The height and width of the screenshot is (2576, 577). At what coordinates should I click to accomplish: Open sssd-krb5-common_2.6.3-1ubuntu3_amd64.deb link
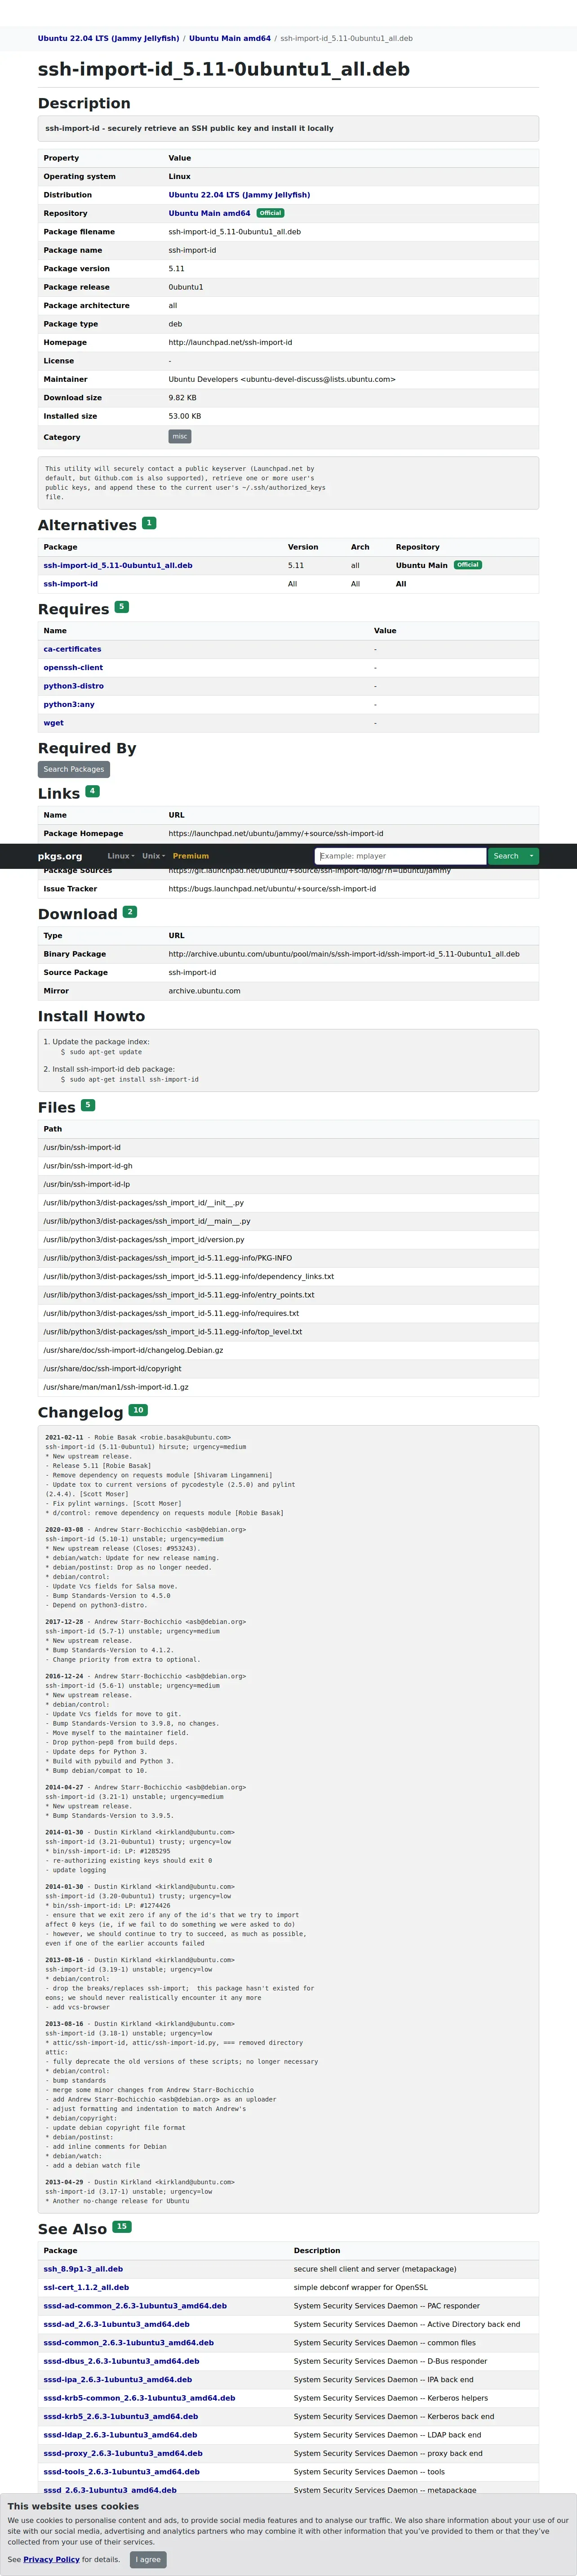[139, 2398]
